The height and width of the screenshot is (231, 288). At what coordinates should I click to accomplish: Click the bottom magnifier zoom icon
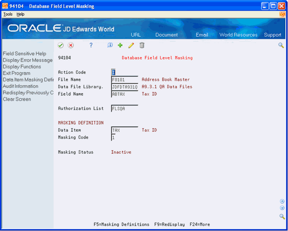point(282,216)
